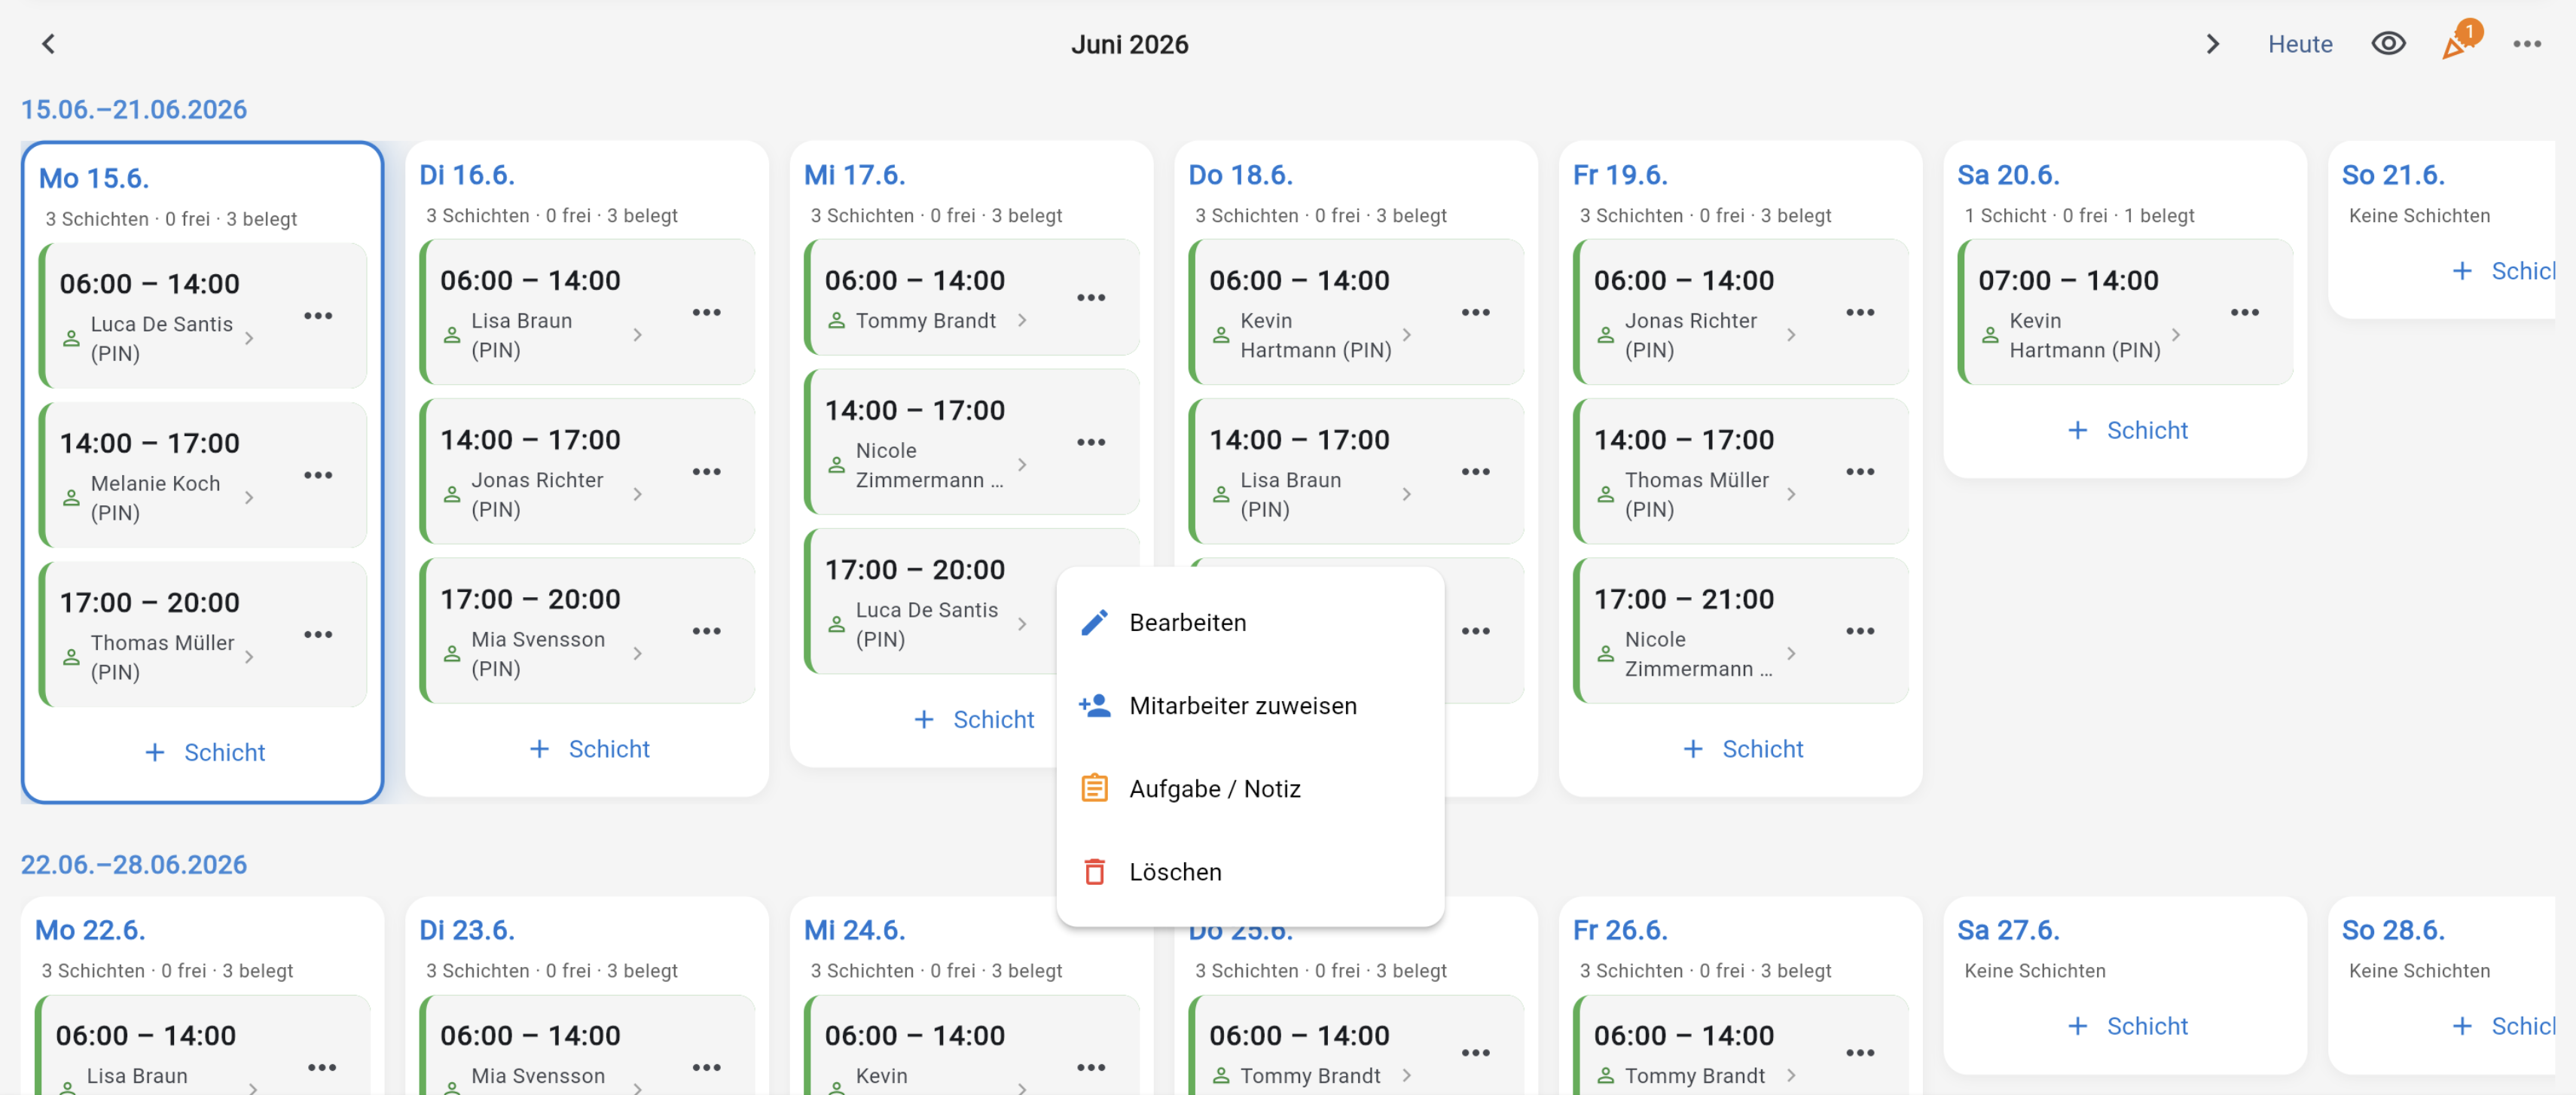Add a Schicht to Sa 20.6.
The image size is (2576, 1095).
click(2127, 430)
